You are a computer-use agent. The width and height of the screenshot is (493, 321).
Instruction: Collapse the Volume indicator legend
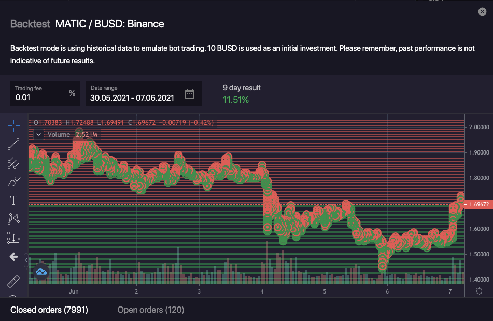tap(38, 134)
